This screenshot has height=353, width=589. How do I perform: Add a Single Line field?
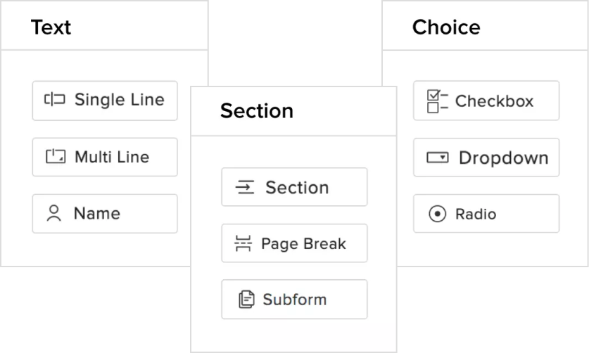coord(105,101)
